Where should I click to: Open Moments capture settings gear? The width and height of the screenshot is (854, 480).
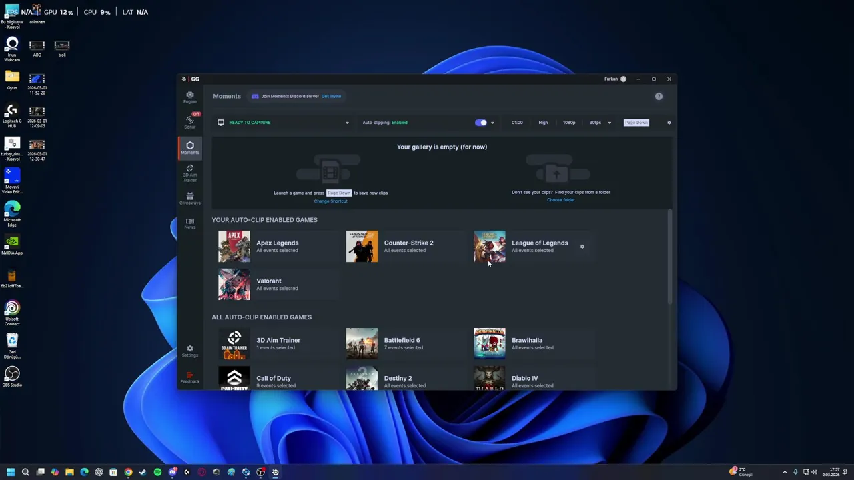pyautogui.click(x=669, y=123)
